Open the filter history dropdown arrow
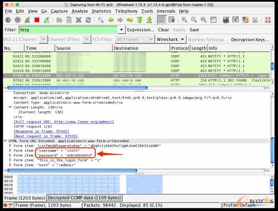Viewport: 278px width, 211px height. [x=121, y=30]
